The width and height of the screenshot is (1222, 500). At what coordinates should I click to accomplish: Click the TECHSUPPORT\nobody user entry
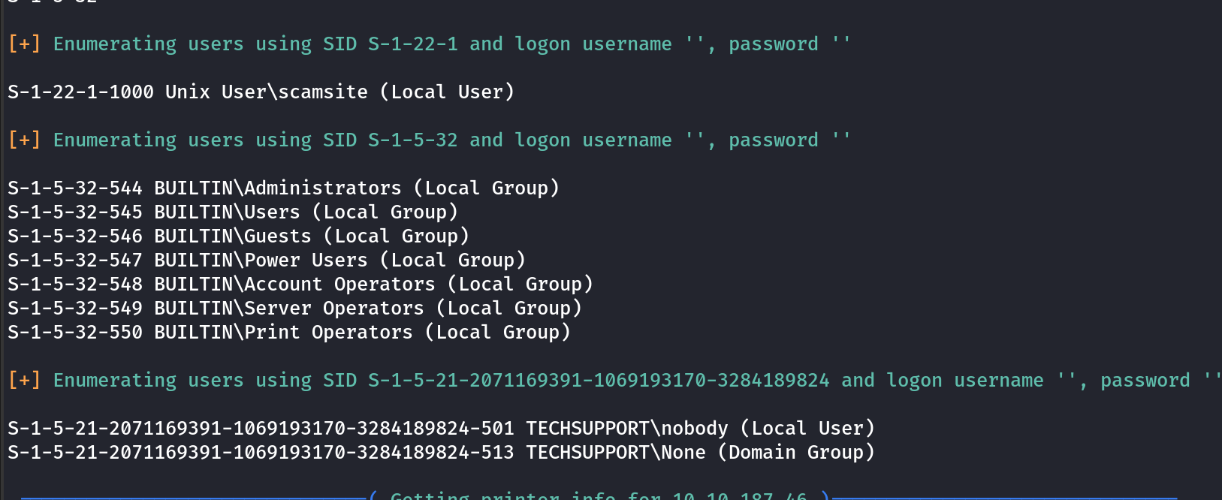[627, 428]
